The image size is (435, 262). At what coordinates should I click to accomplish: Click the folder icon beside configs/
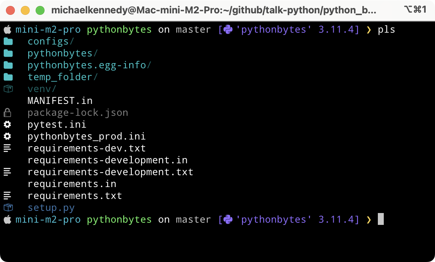coord(8,41)
